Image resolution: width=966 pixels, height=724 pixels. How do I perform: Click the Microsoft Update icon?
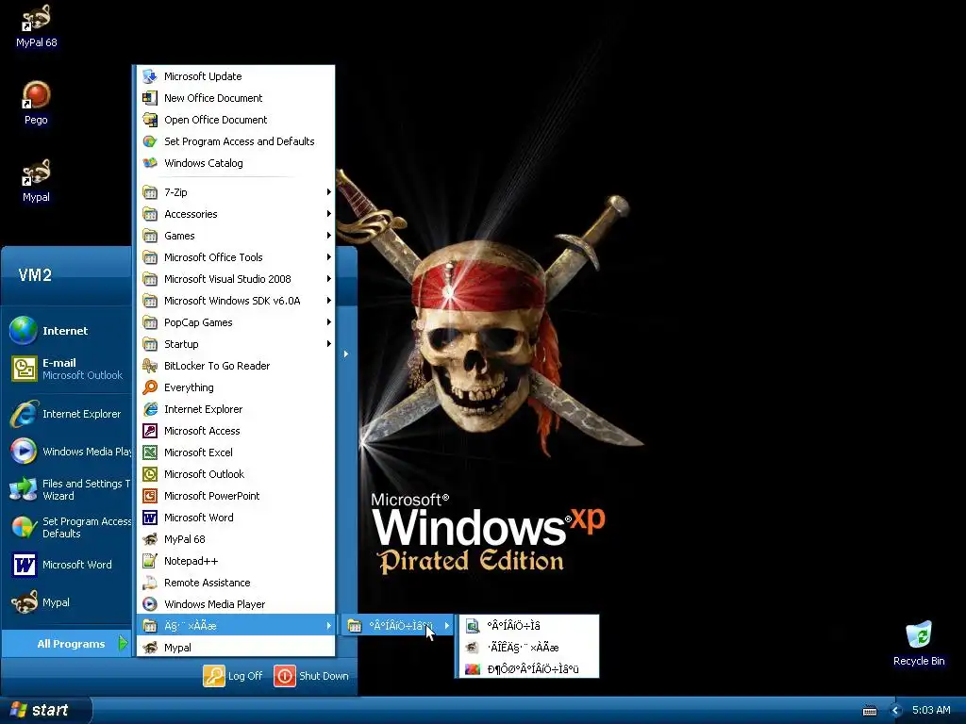coord(150,76)
